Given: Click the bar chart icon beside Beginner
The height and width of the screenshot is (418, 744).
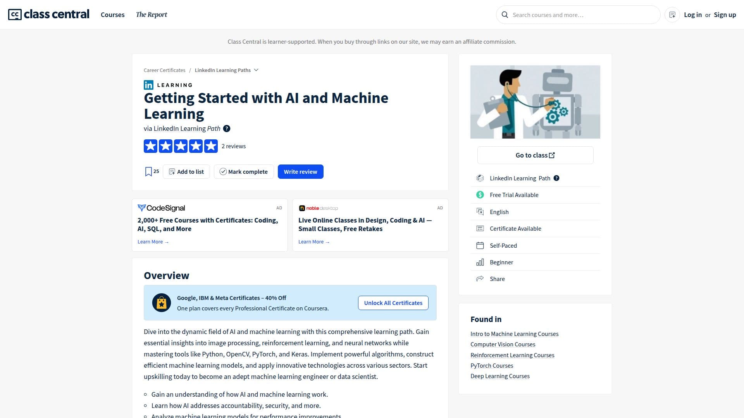Looking at the screenshot, I should pos(480,262).
